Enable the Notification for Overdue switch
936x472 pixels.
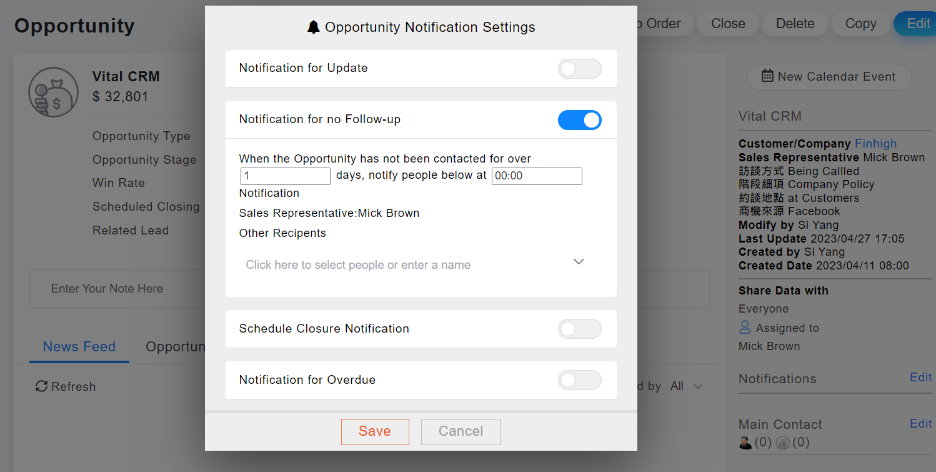[579, 380]
